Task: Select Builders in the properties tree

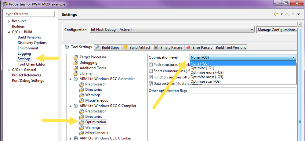Action: [x=18, y=27]
